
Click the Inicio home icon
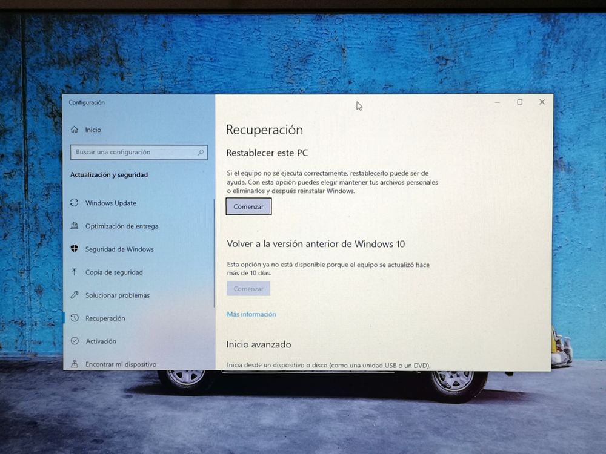pos(75,130)
